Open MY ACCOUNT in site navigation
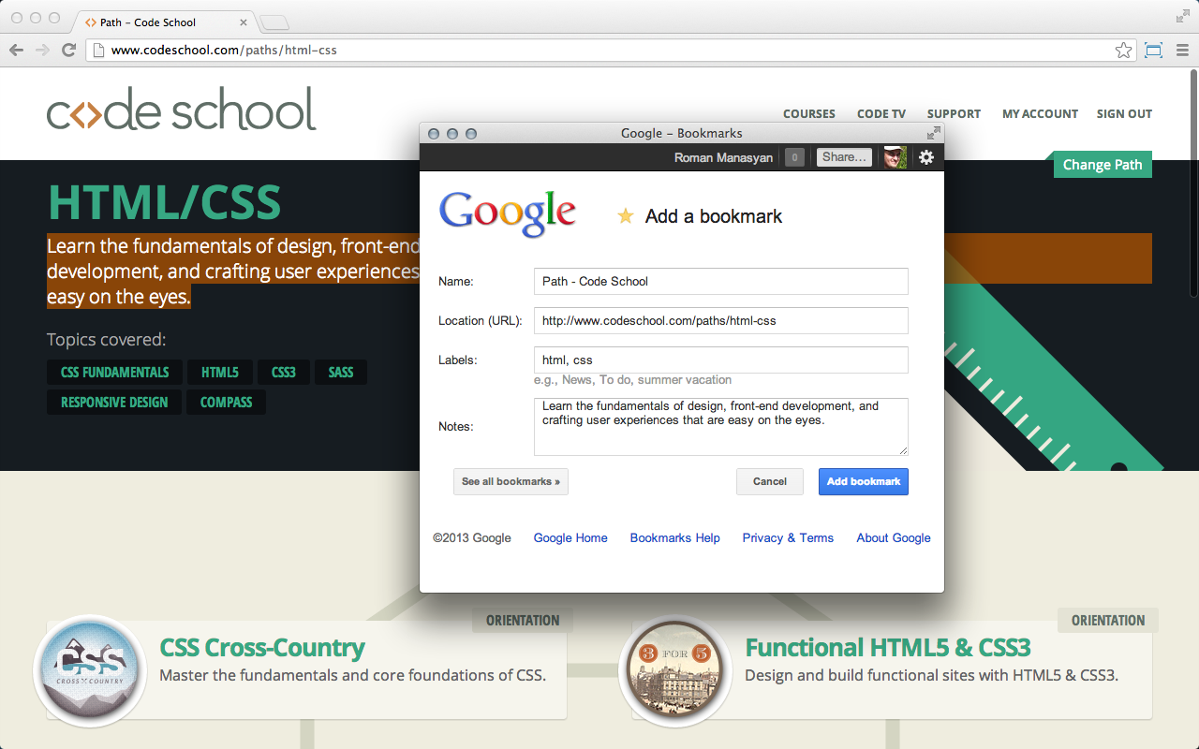The image size is (1199, 749). (1040, 113)
